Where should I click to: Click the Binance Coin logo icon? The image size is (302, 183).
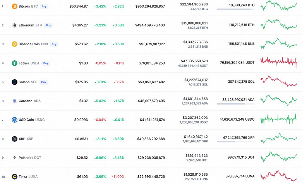[x=15, y=44]
